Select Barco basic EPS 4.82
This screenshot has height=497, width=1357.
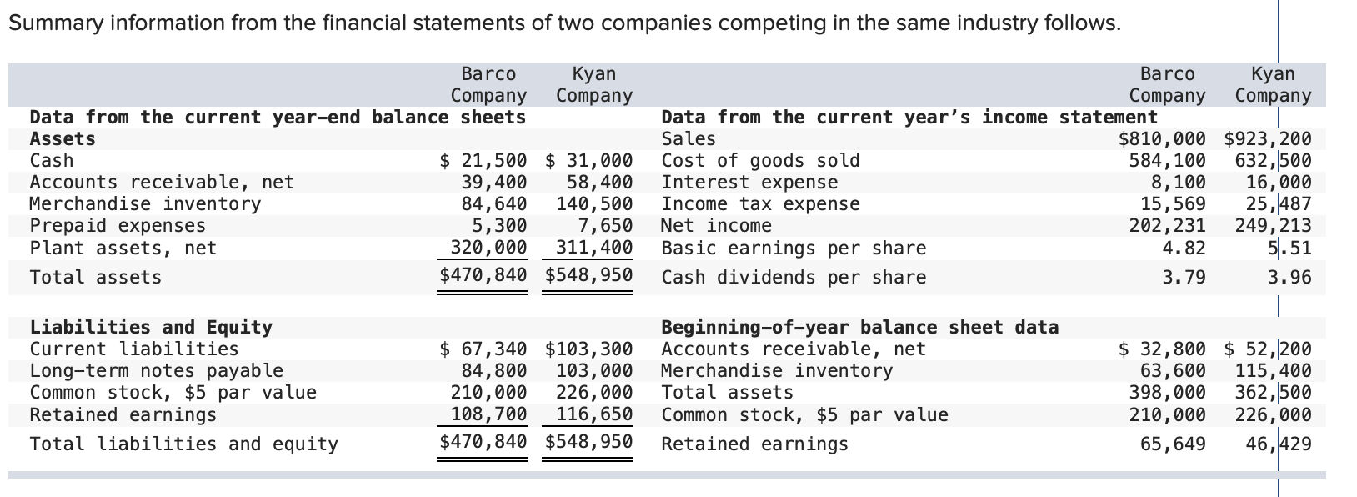click(x=1184, y=247)
